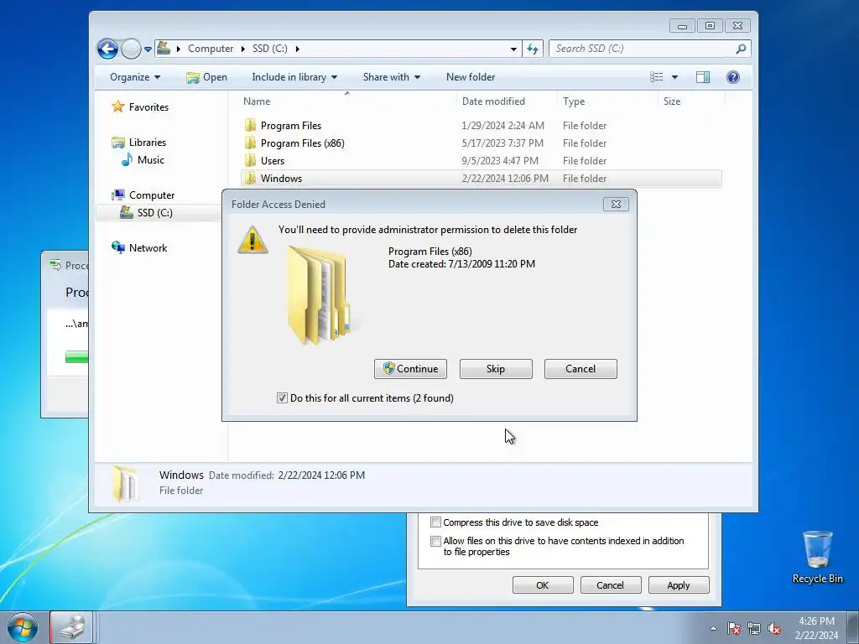The image size is (859, 644).
Task: Go back with the Explorer back arrow
Action: pyautogui.click(x=107, y=49)
